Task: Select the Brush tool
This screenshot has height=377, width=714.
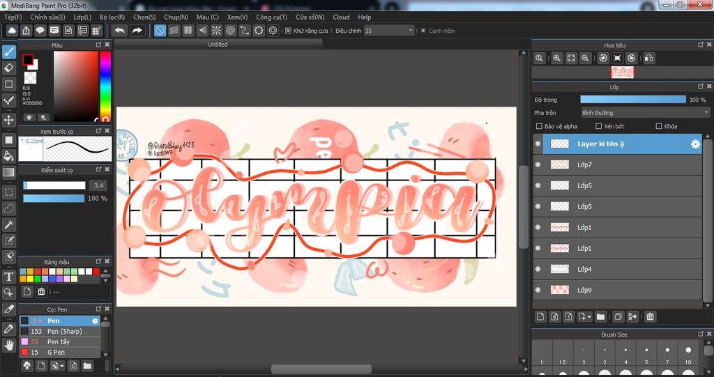Action: [x=8, y=52]
